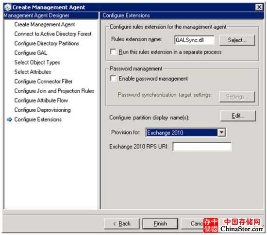Jump to Configure GAL step
267x235 pixels.
point(31,53)
